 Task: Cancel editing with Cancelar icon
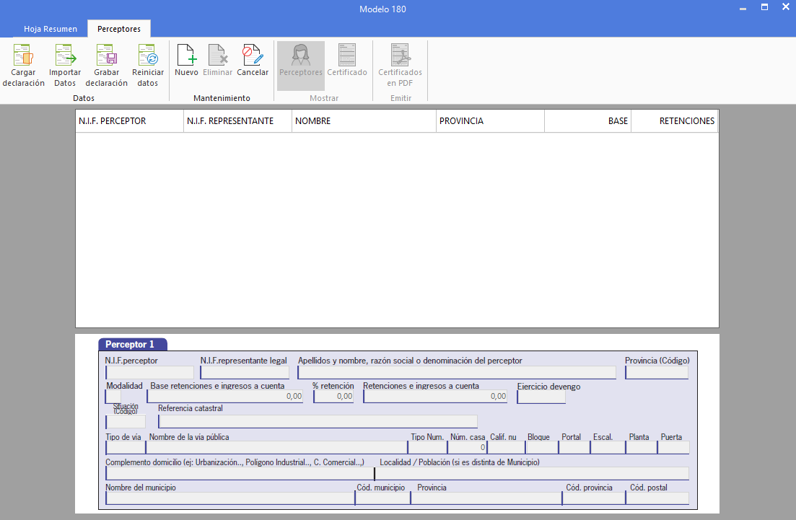pos(253,55)
